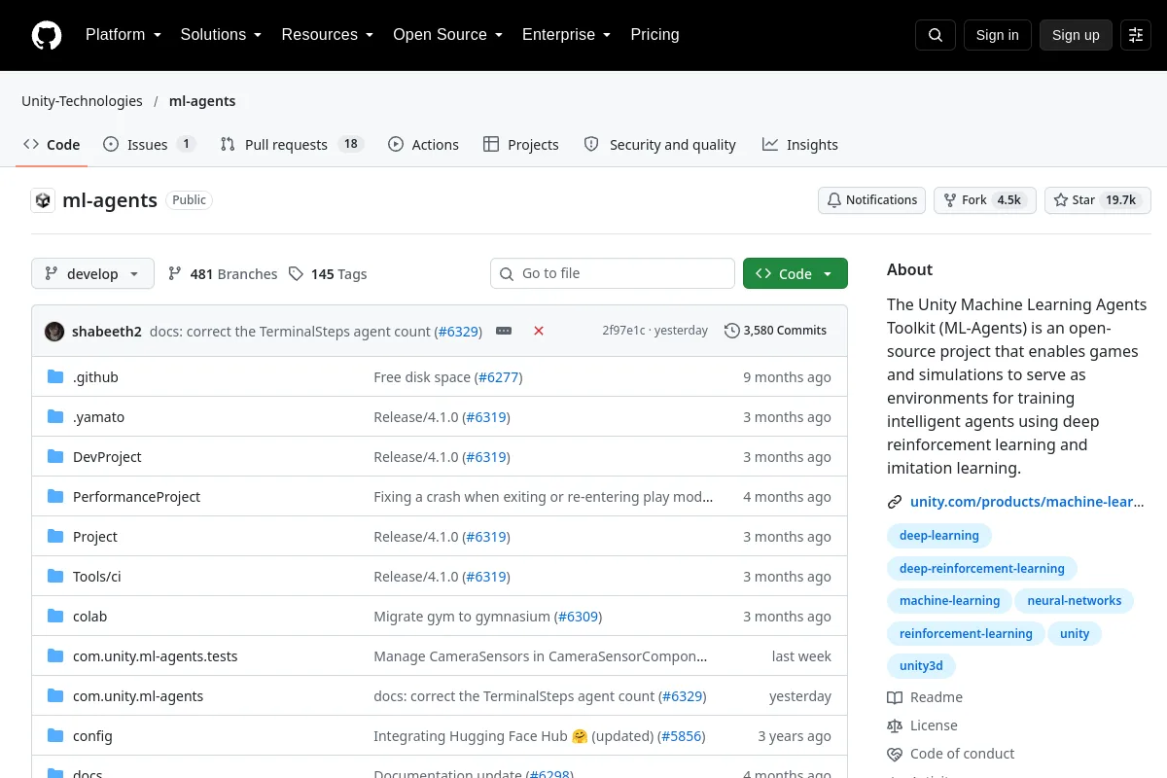This screenshot has height=778, width=1167.
Task: Select the deep-reinforcement-learning topic tag
Action: (982, 568)
